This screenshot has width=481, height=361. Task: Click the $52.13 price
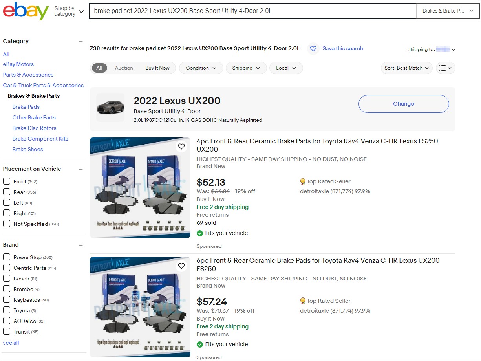pyautogui.click(x=211, y=182)
